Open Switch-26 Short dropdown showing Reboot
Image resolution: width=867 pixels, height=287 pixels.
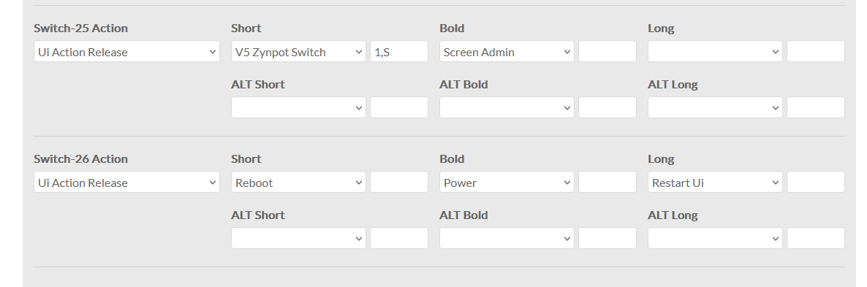click(x=298, y=182)
